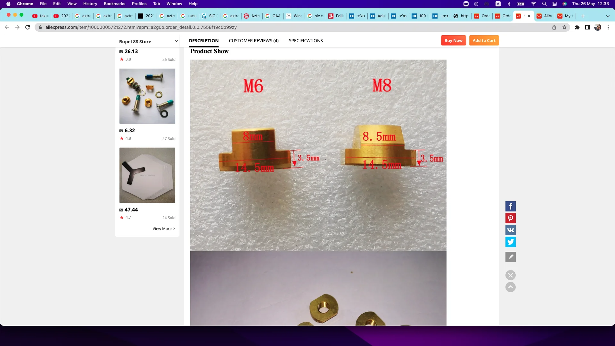Share product on Facebook
This screenshot has height=346, width=615.
pyautogui.click(x=510, y=206)
